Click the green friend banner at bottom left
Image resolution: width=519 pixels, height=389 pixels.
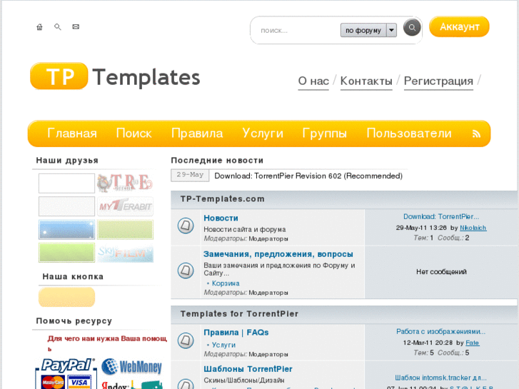[66, 253]
